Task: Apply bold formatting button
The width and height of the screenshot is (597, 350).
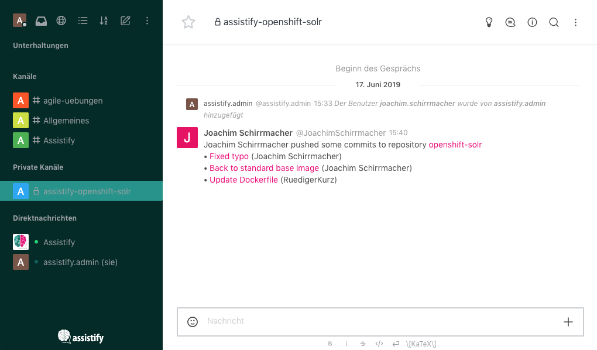Action: [330, 344]
